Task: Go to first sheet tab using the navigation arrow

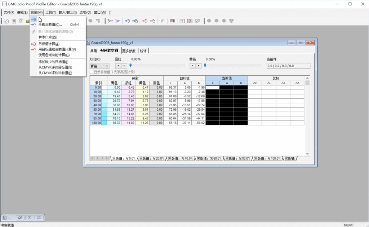Action: pyautogui.click(x=92, y=158)
